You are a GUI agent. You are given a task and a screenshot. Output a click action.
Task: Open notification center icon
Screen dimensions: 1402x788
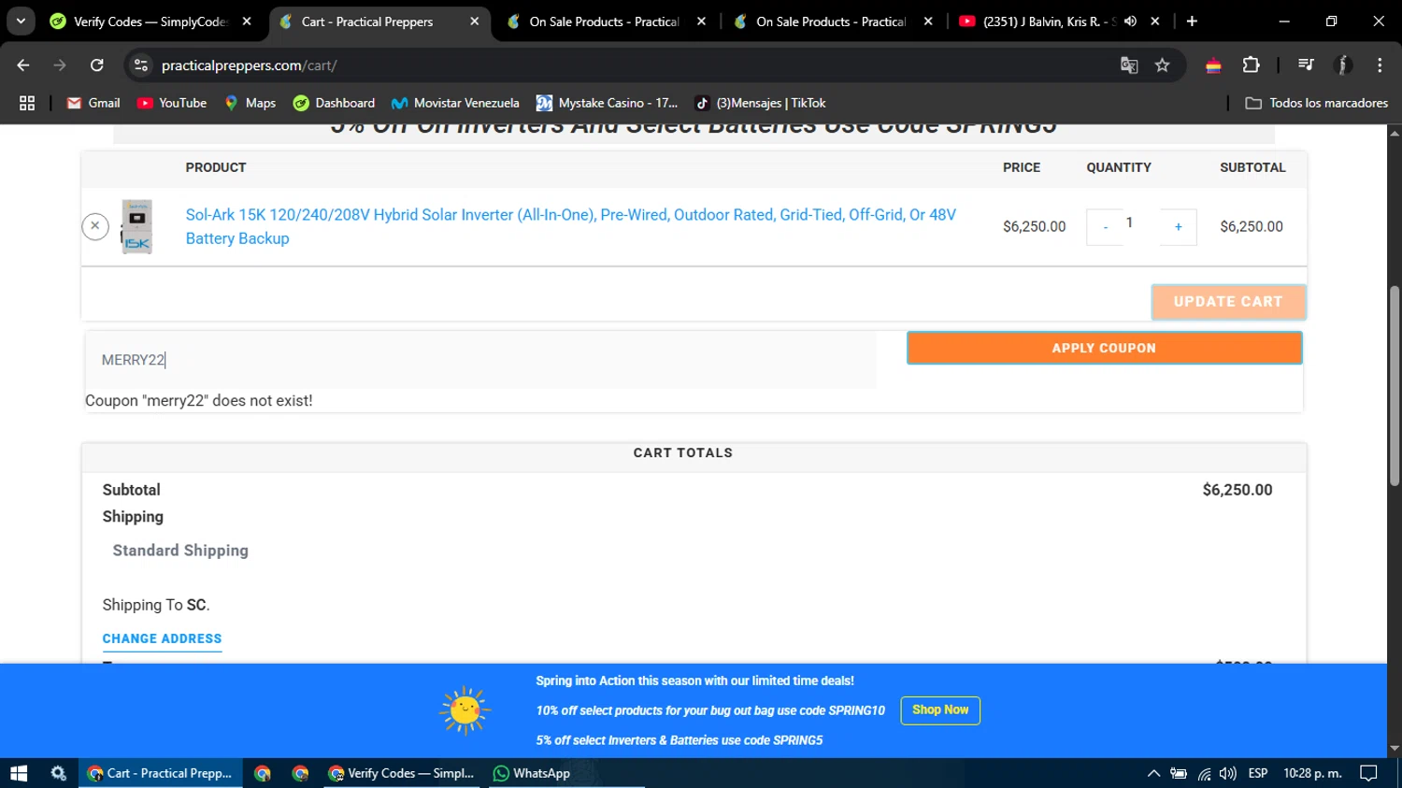pos(1369,773)
